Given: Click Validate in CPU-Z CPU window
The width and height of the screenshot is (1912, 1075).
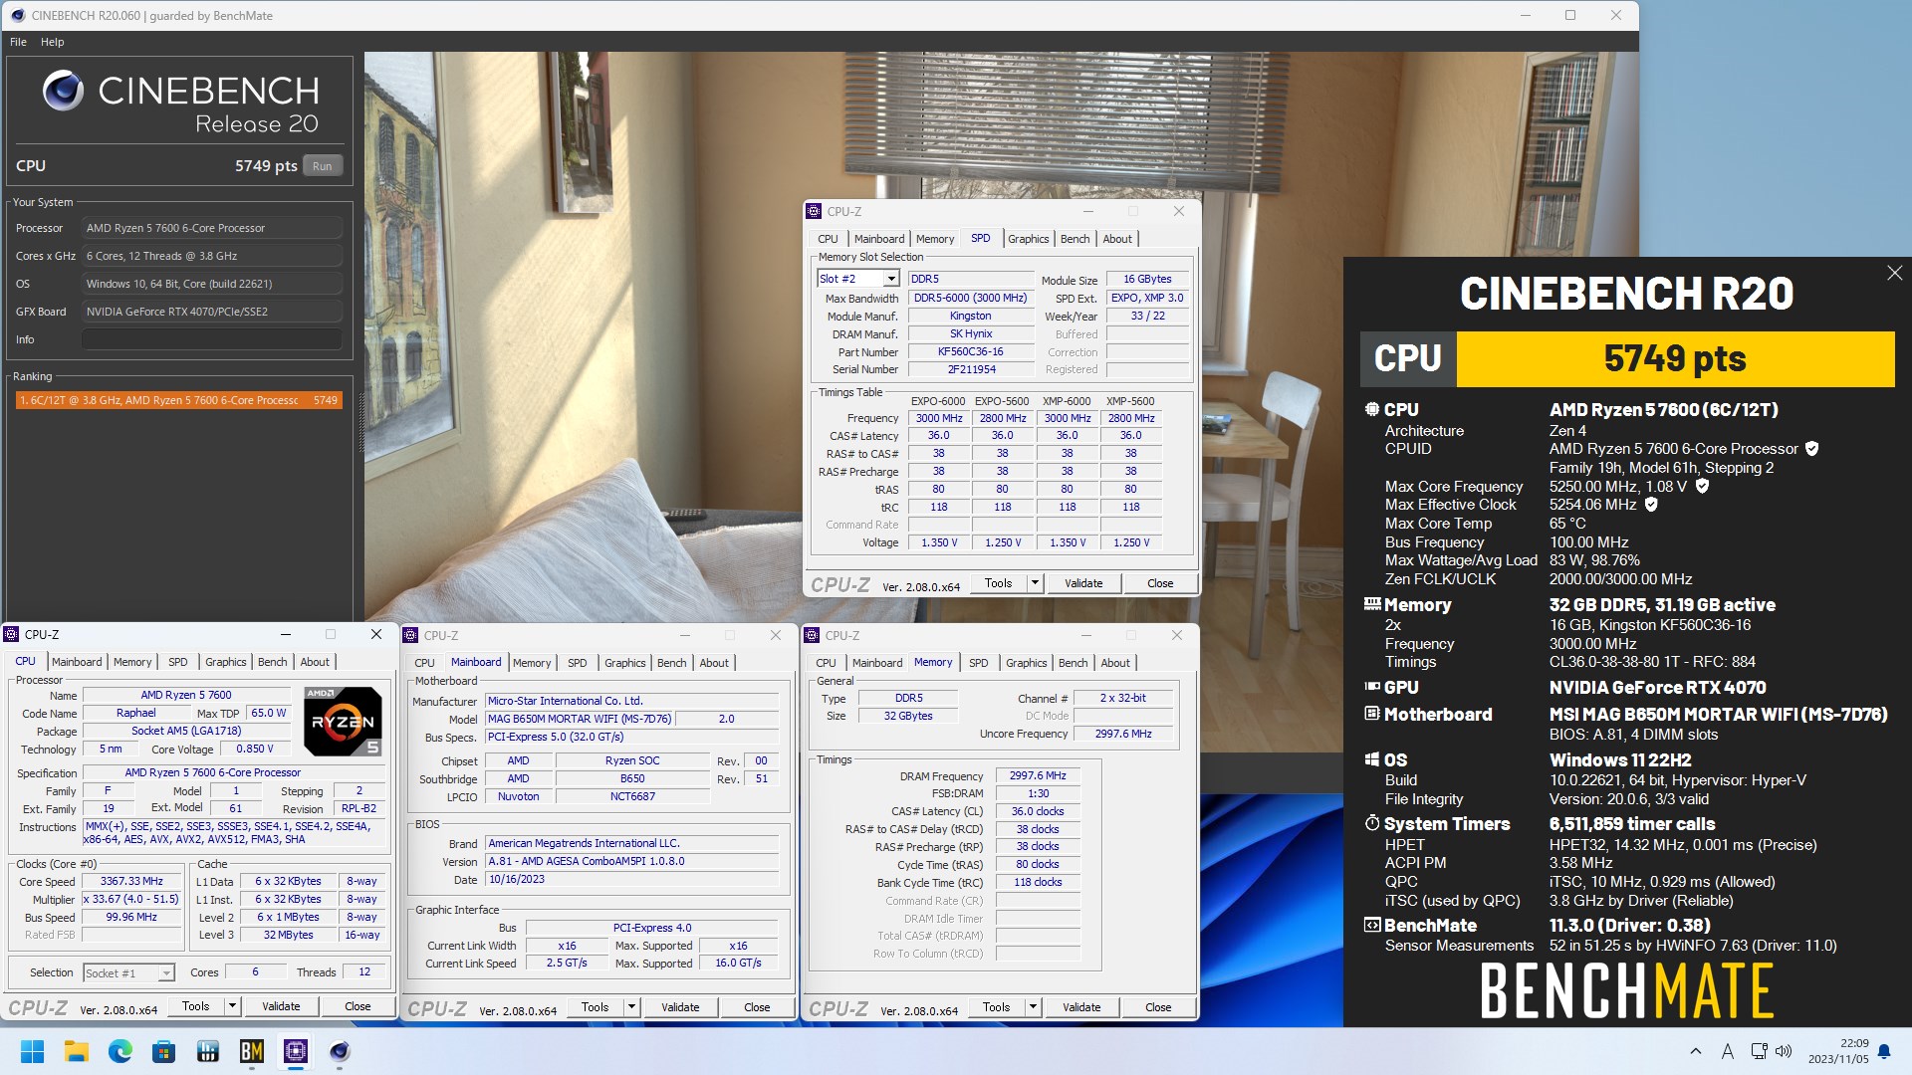Looking at the screenshot, I should [x=281, y=1006].
